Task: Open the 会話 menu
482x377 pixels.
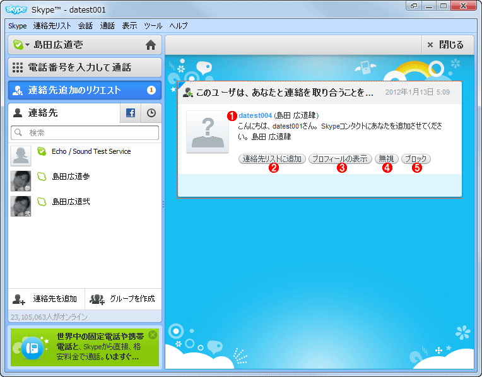Action: (85, 26)
